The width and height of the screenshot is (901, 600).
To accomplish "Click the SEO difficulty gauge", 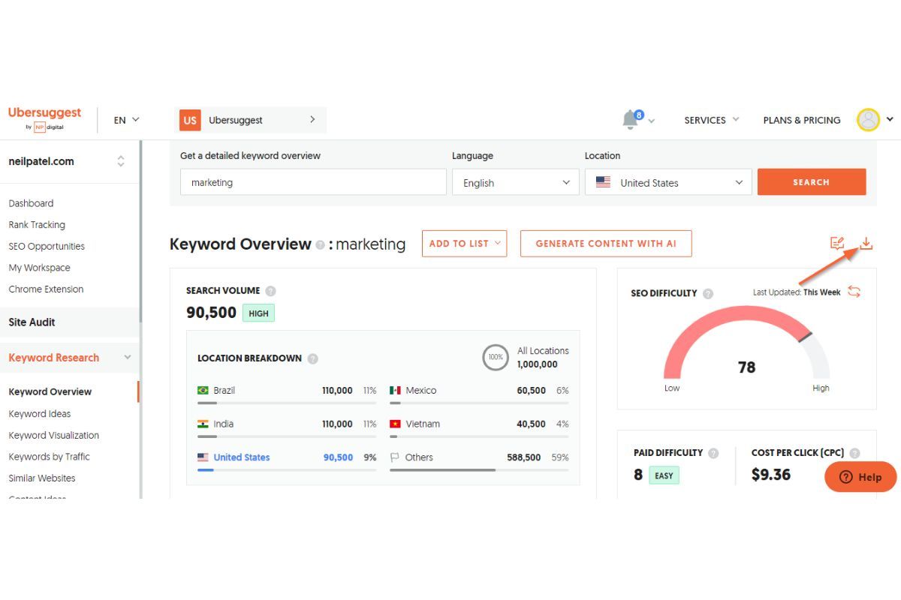I will click(746, 343).
